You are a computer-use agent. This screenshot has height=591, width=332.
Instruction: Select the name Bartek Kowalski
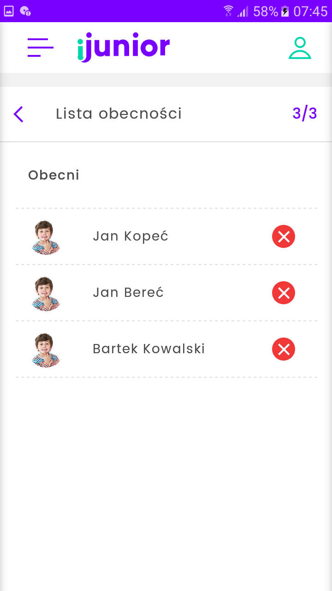point(148,349)
